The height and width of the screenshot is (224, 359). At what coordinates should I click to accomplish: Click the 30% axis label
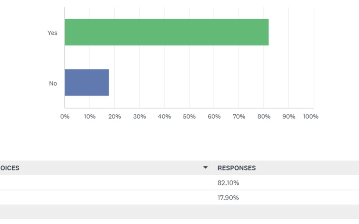(139, 116)
